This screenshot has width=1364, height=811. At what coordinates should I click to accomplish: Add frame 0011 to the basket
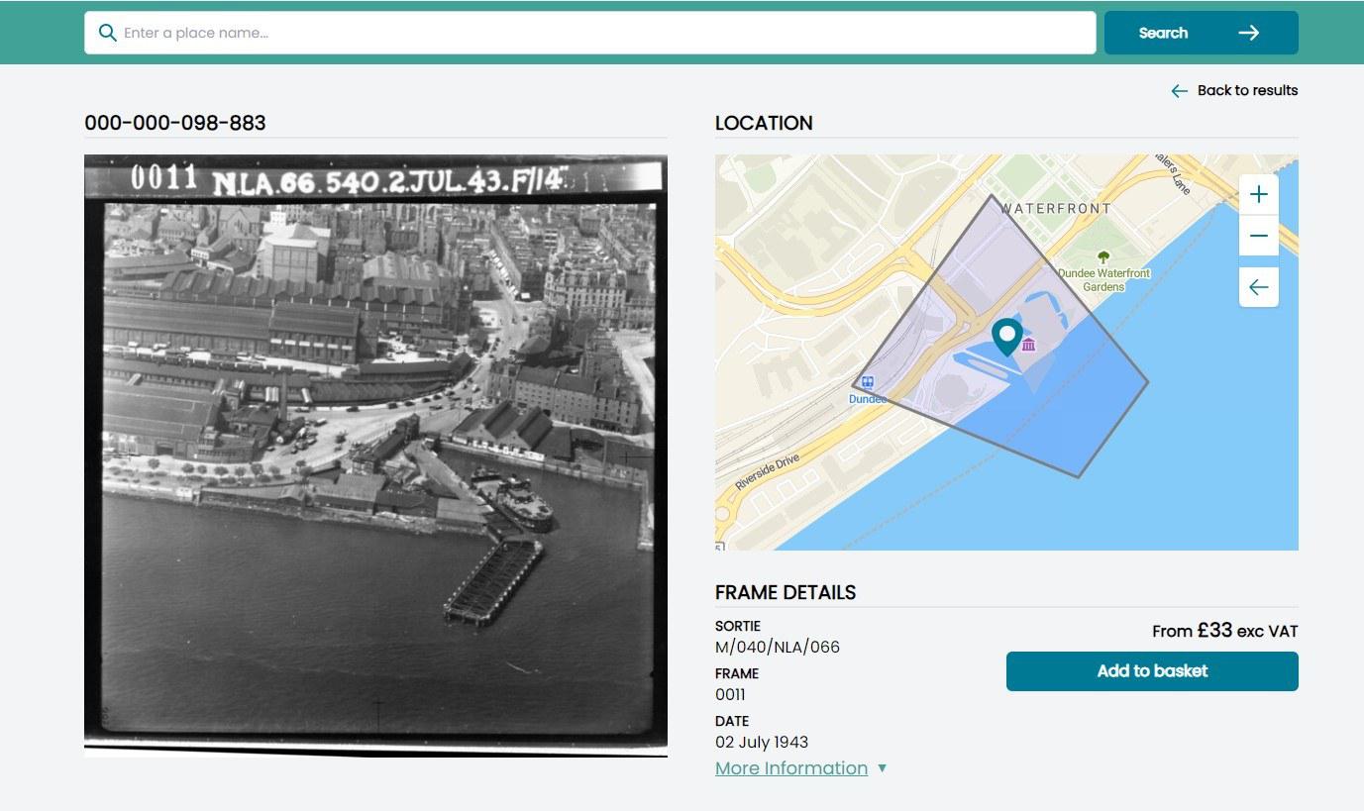(1151, 670)
